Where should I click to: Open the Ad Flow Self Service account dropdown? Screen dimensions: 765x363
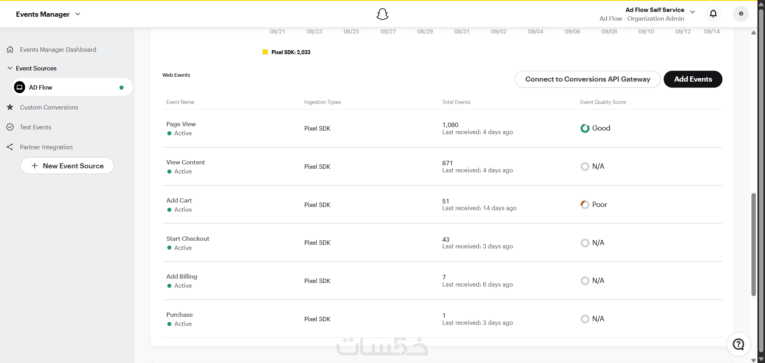pos(692,12)
